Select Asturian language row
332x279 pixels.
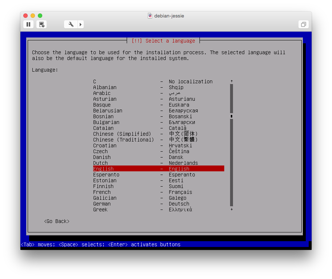(x=159, y=99)
